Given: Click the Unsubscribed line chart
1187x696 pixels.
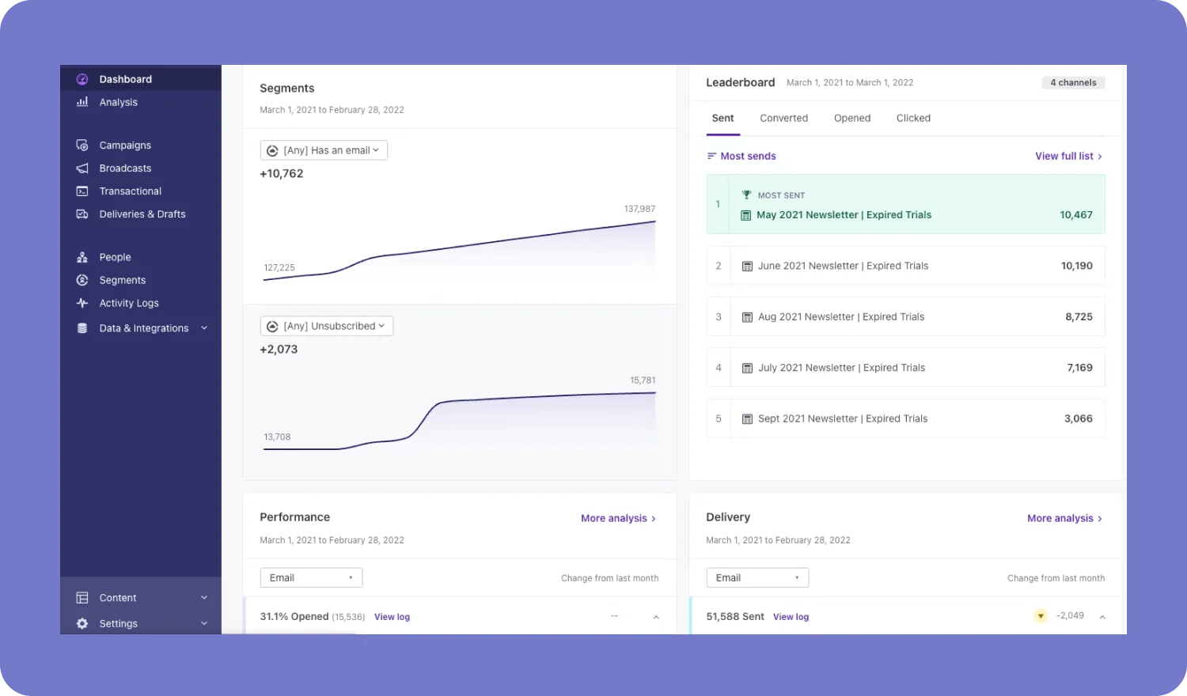Looking at the screenshot, I should pyautogui.click(x=459, y=421).
